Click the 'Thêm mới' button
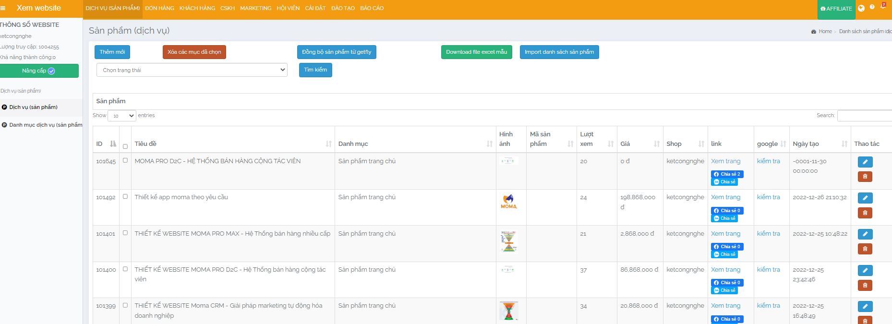Screen dimensions: 892x324 tap(112, 52)
